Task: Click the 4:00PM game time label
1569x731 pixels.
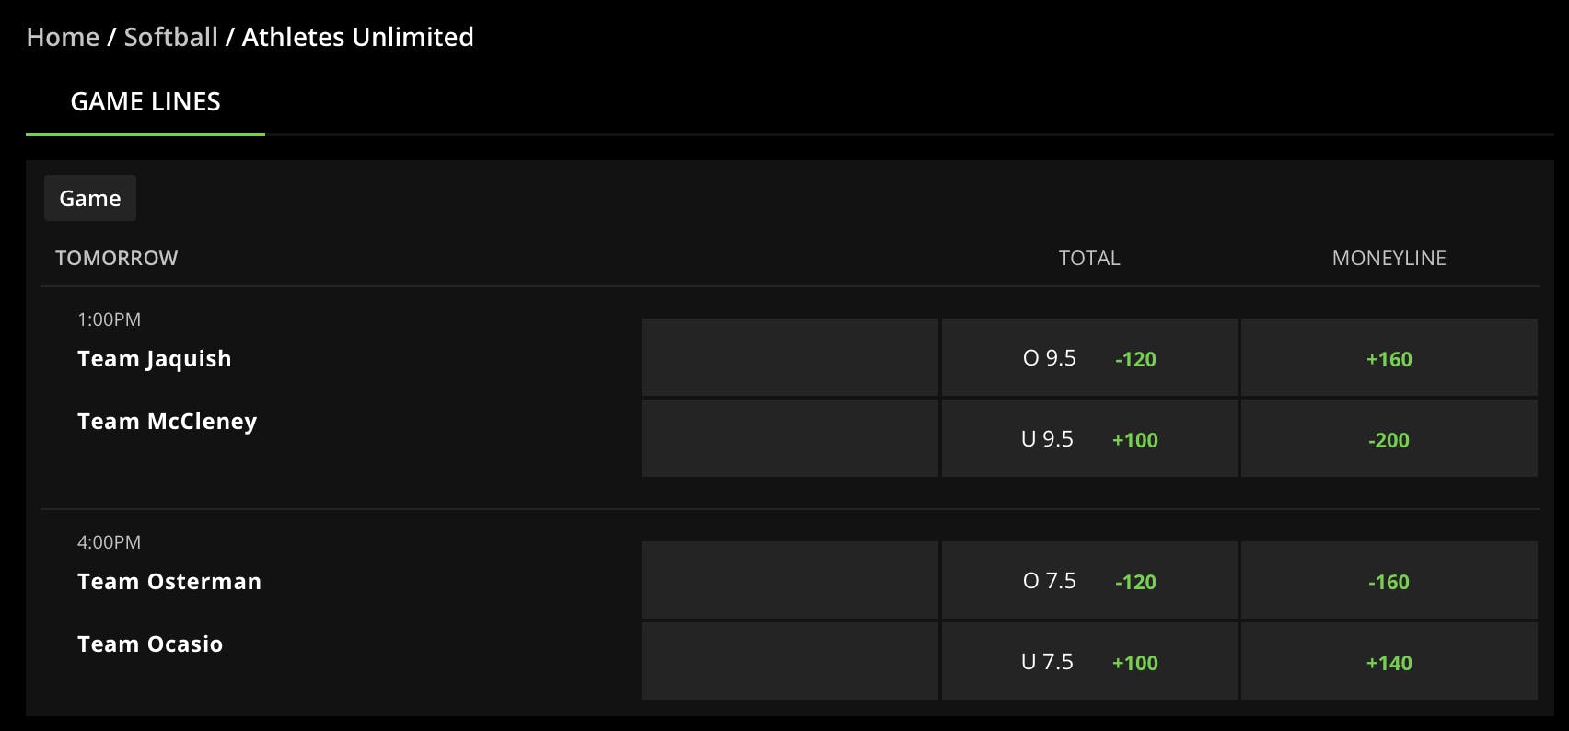Action: point(109,542)
